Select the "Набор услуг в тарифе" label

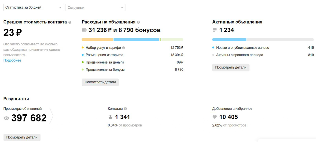[x=103, y=48]
